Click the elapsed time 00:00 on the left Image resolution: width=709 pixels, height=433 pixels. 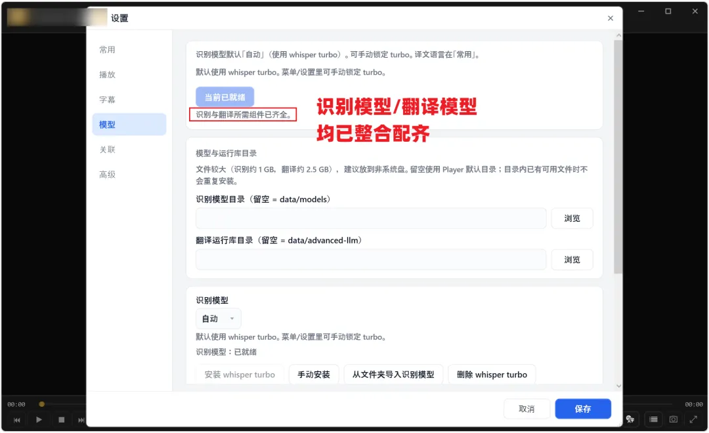click(16, 405)
